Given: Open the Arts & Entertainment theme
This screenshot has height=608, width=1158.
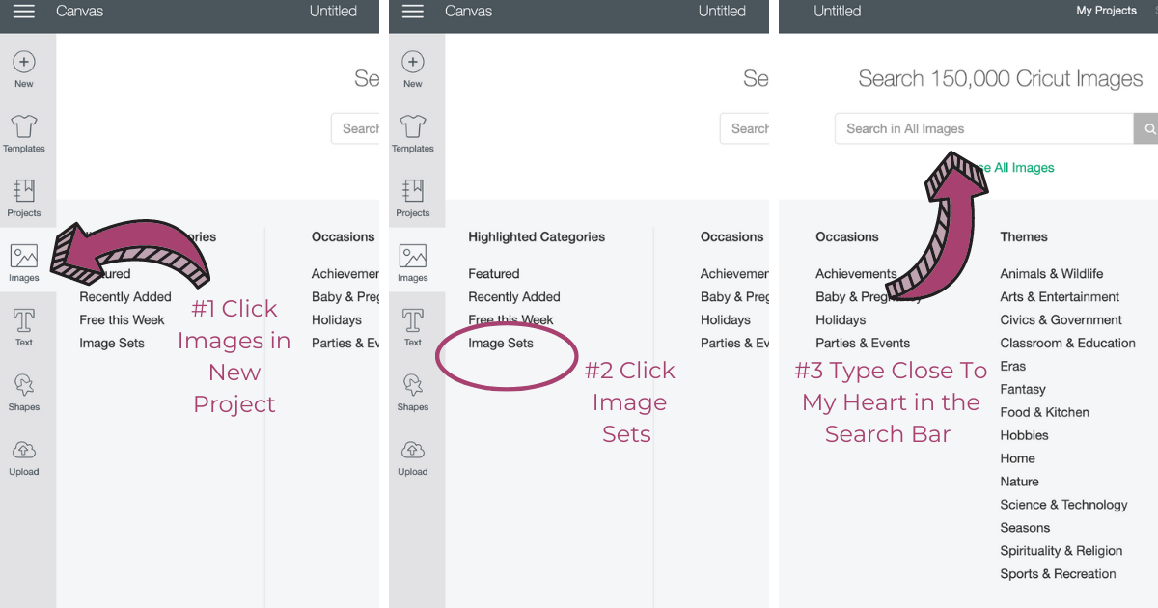Looking at the screenshot, I should click(1060, 297).
